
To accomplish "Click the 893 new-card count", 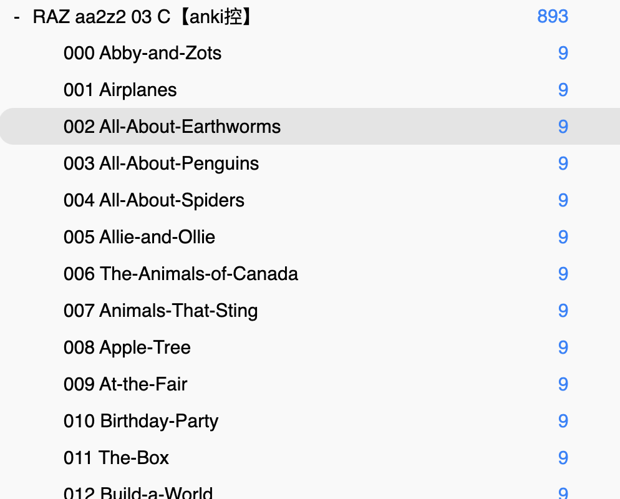I will point(552,17).
